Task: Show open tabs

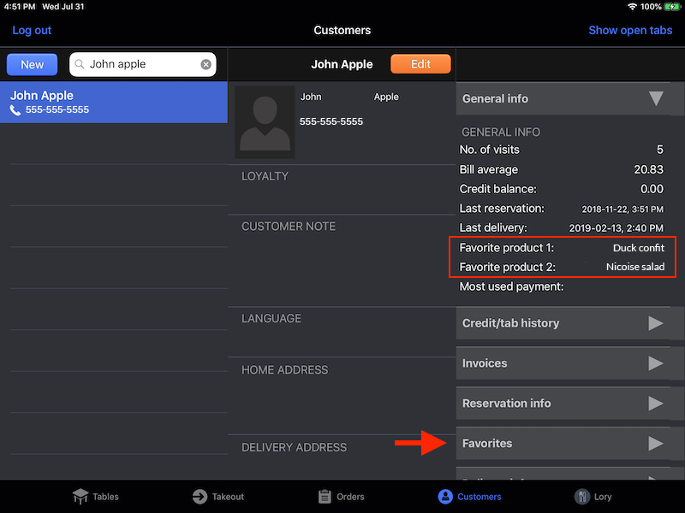Action: [x=630, y=30]
